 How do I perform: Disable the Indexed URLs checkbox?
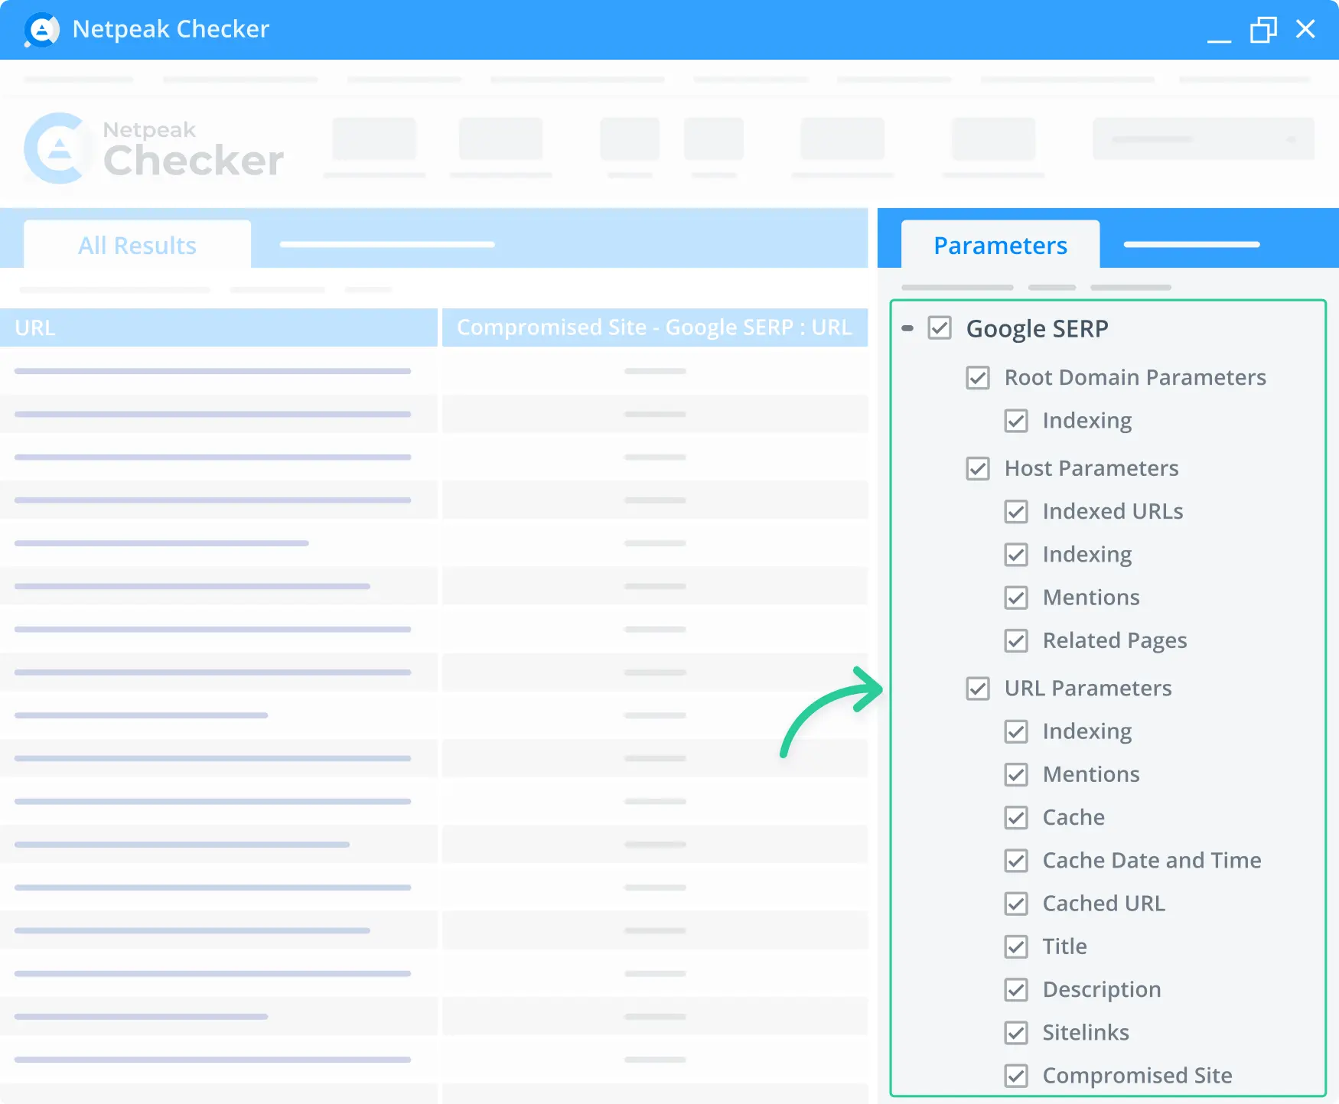point(1016,511)
